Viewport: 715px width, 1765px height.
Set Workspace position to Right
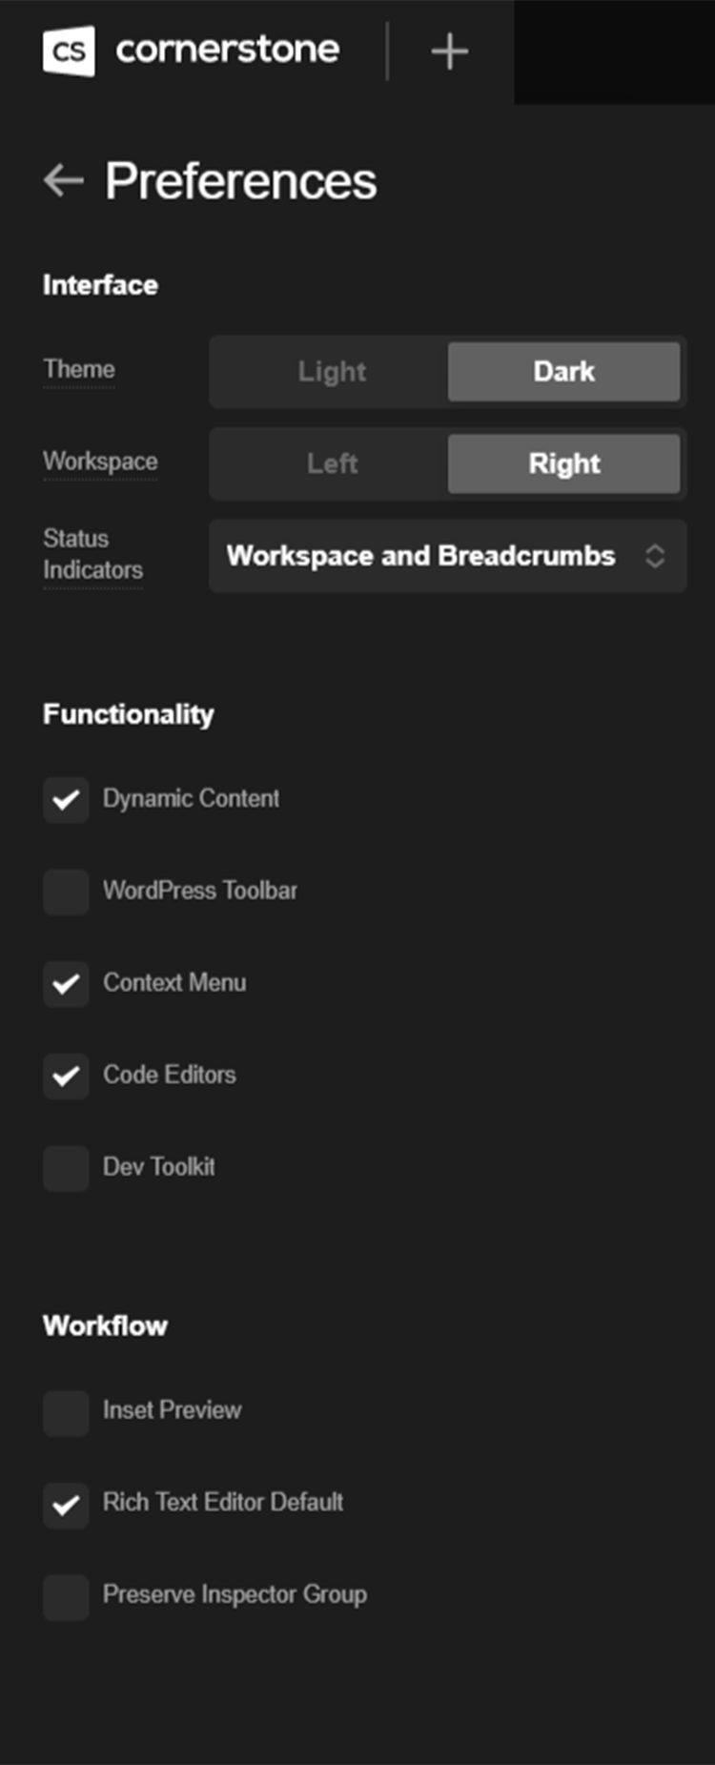563,464
